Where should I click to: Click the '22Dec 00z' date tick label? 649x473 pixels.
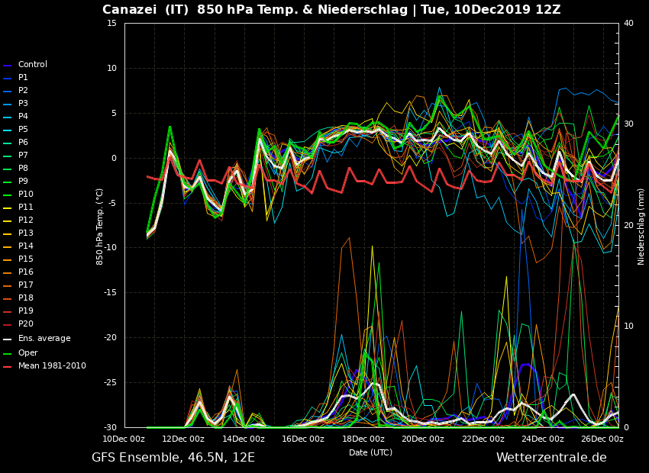tap(483, 439)
